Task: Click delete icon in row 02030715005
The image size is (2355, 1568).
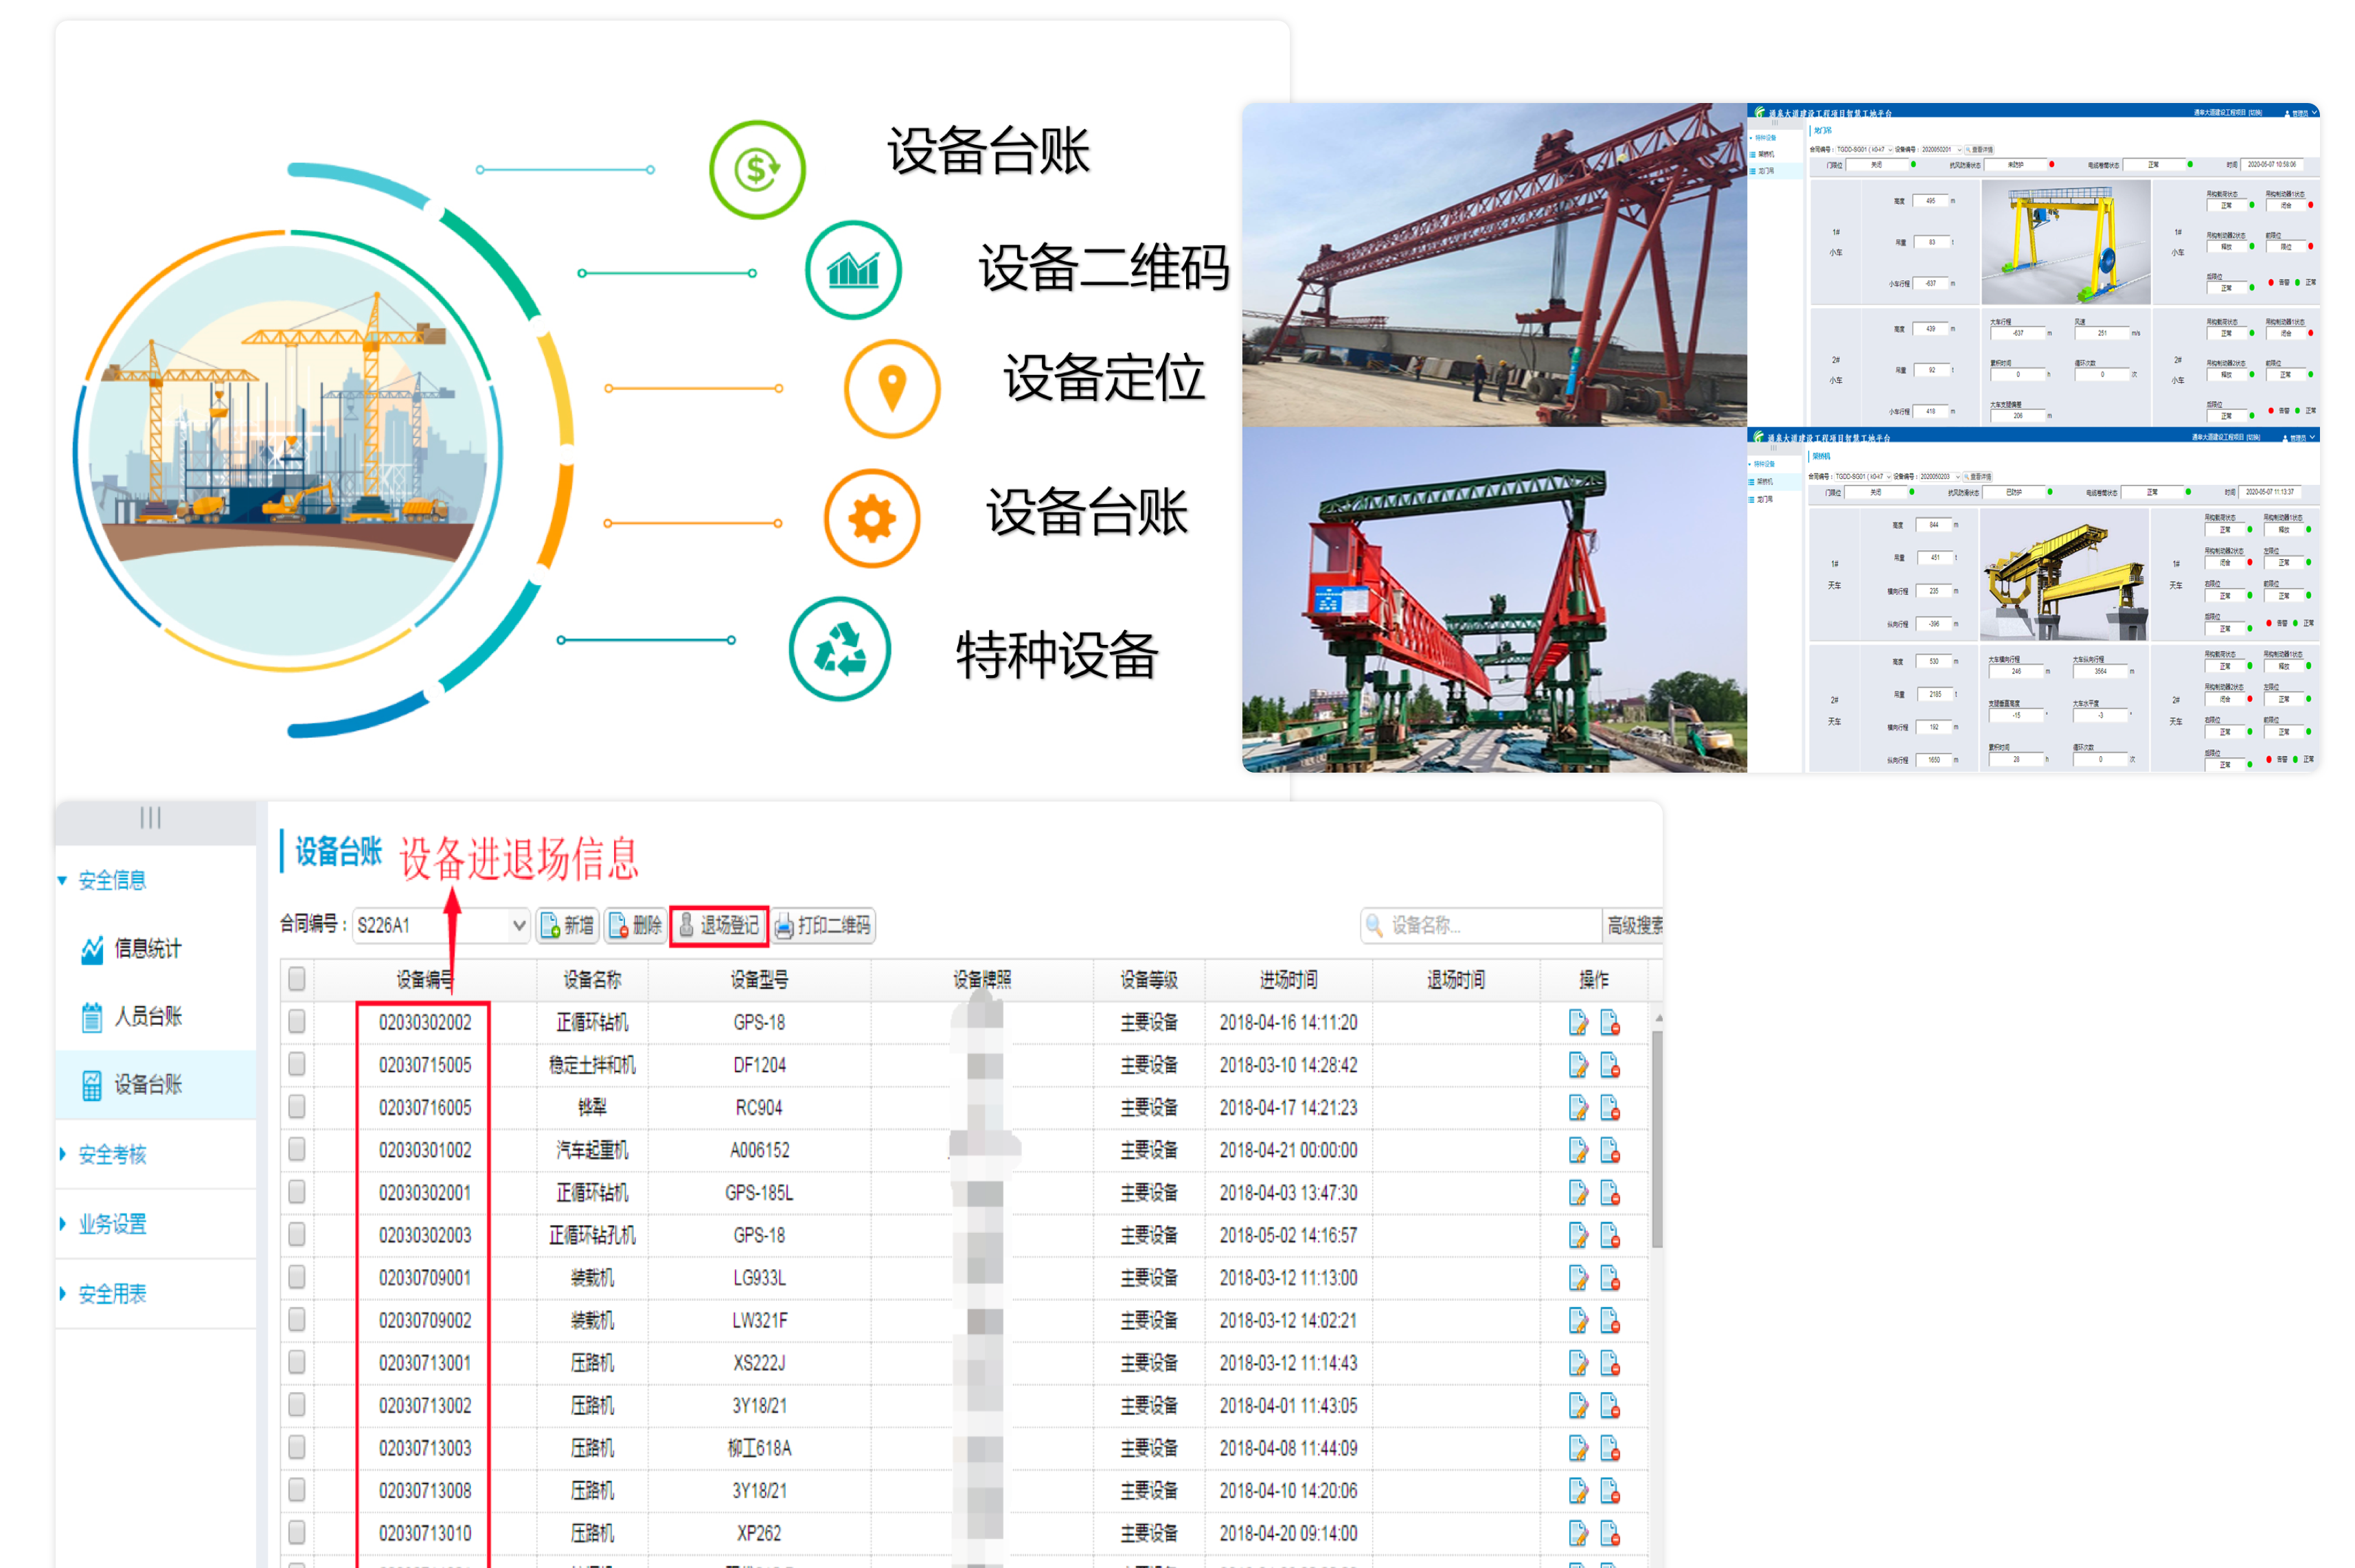Action: tap(1609, 1065)
